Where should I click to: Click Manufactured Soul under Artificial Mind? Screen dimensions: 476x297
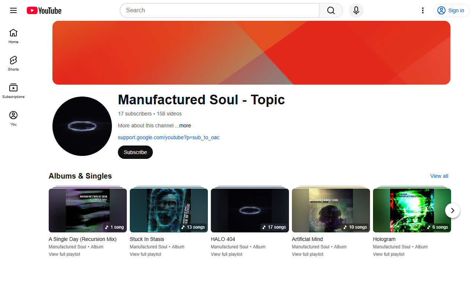pos(311,247)
